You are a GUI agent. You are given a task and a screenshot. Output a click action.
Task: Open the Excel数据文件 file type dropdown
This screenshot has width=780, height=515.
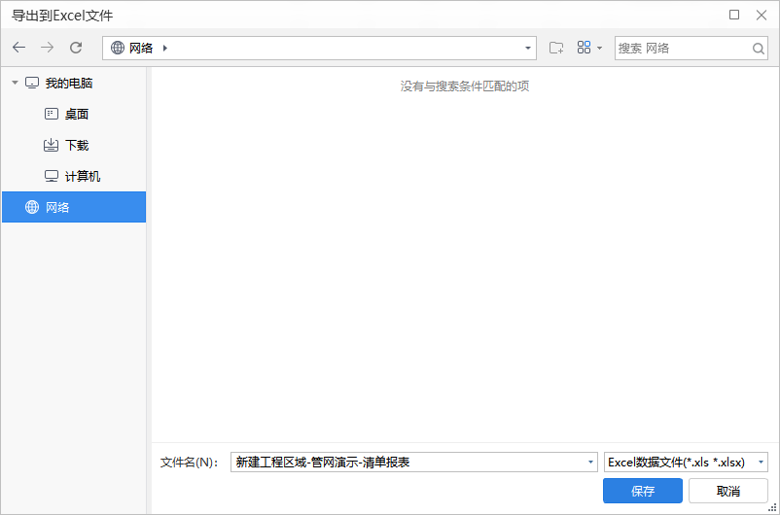[x=761, y=463]
